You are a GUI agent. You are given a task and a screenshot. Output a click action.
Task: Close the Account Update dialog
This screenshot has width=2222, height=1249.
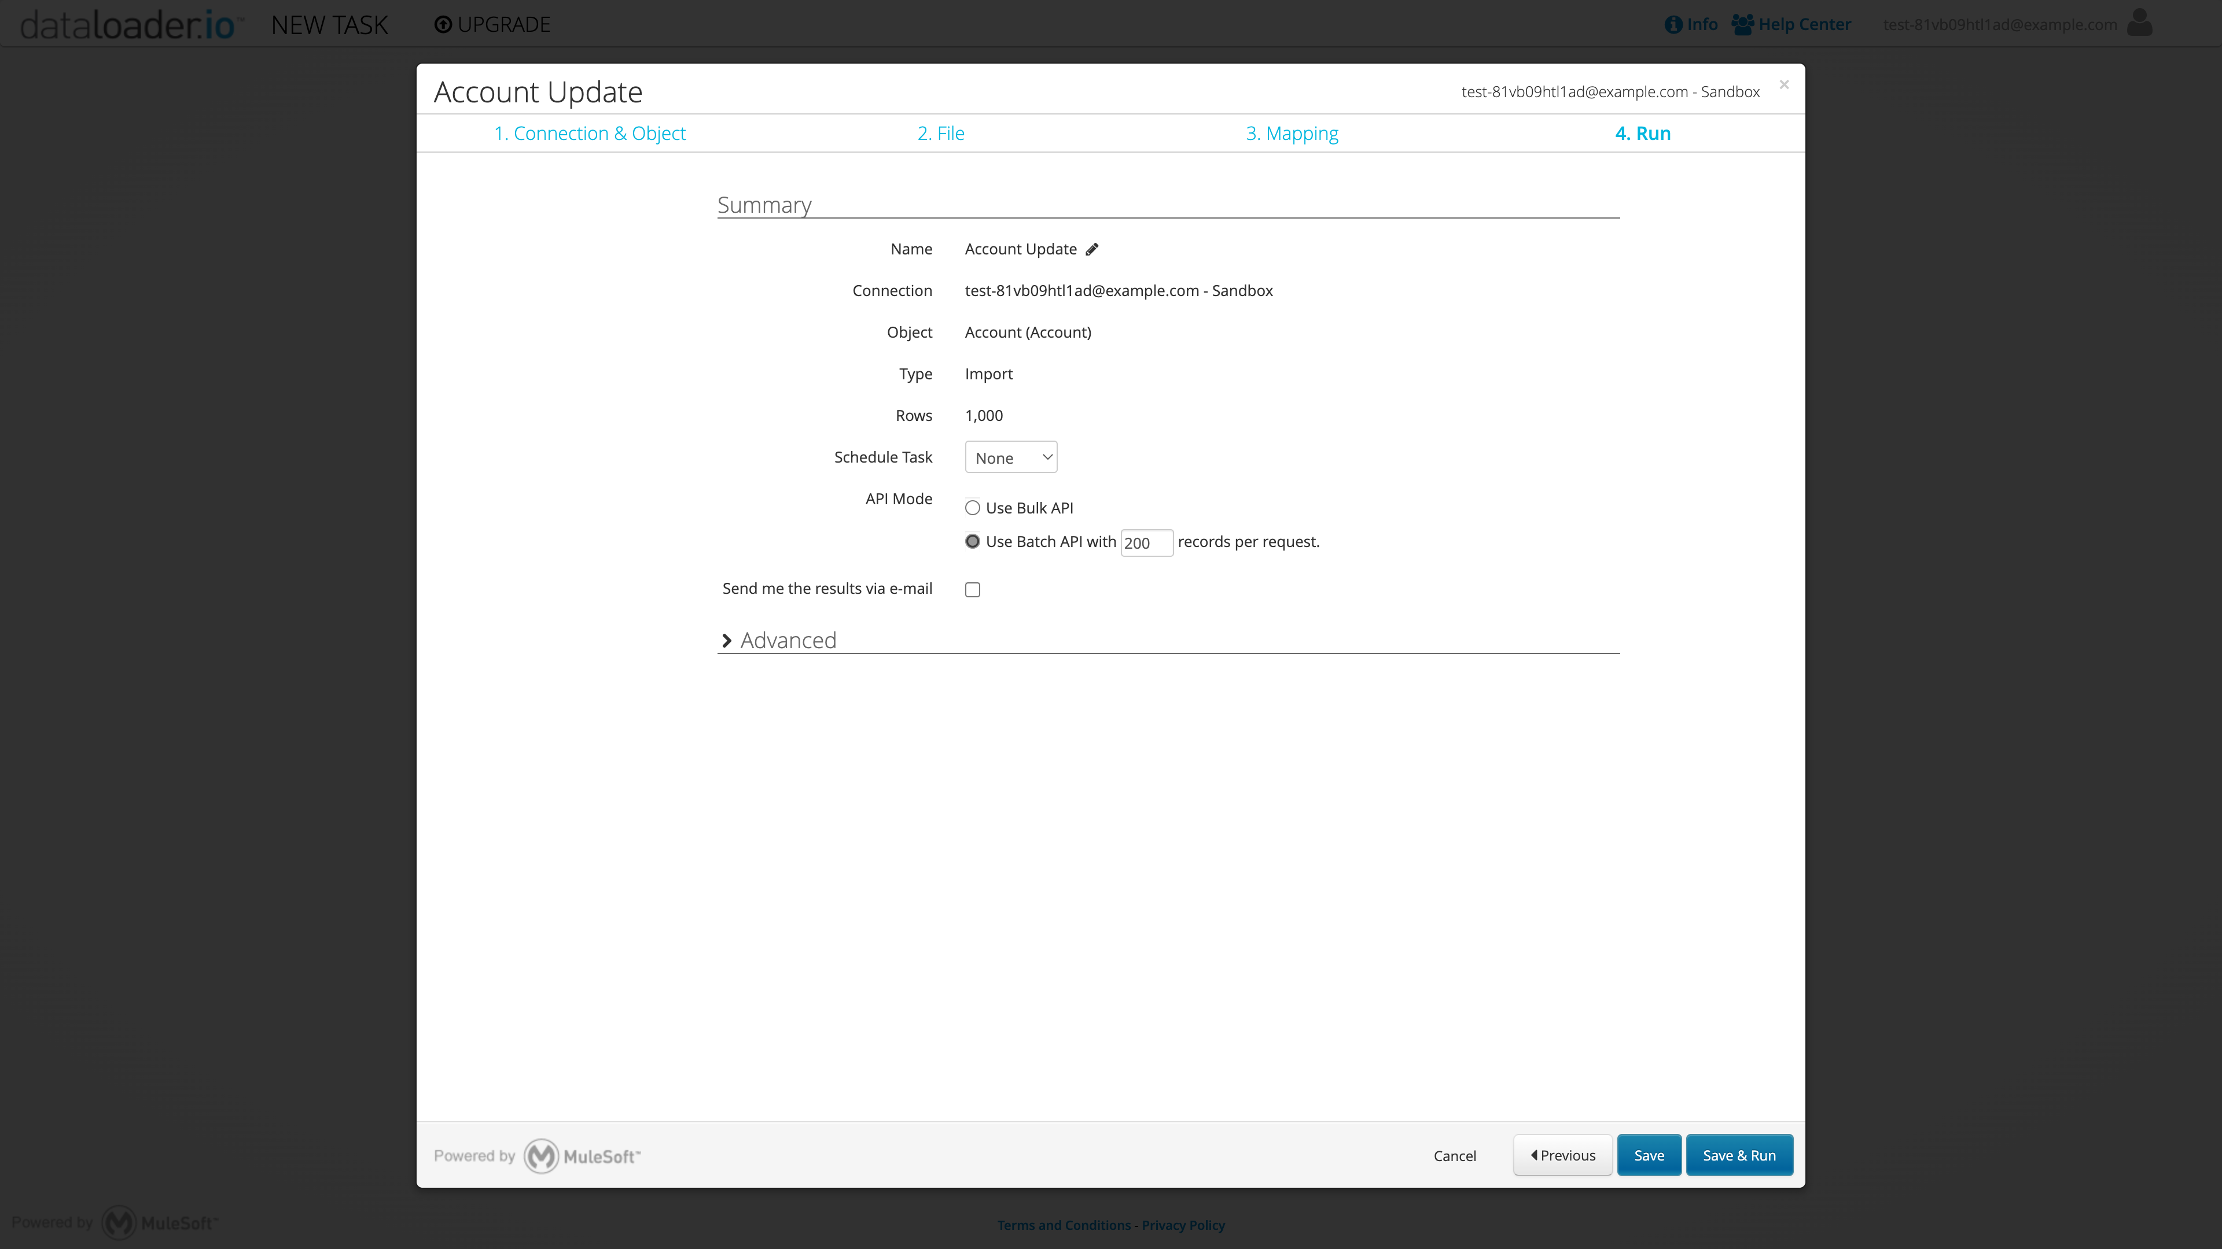click(1784, 84)
